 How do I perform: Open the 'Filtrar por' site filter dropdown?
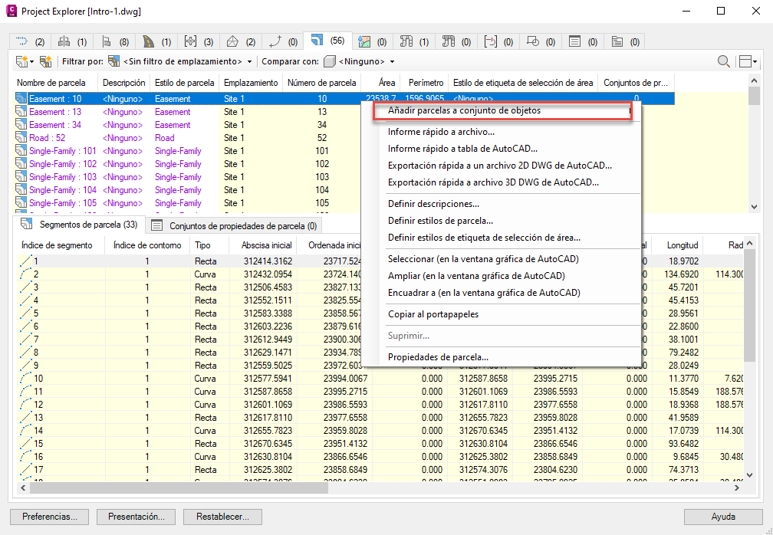[x=249, y=61]
